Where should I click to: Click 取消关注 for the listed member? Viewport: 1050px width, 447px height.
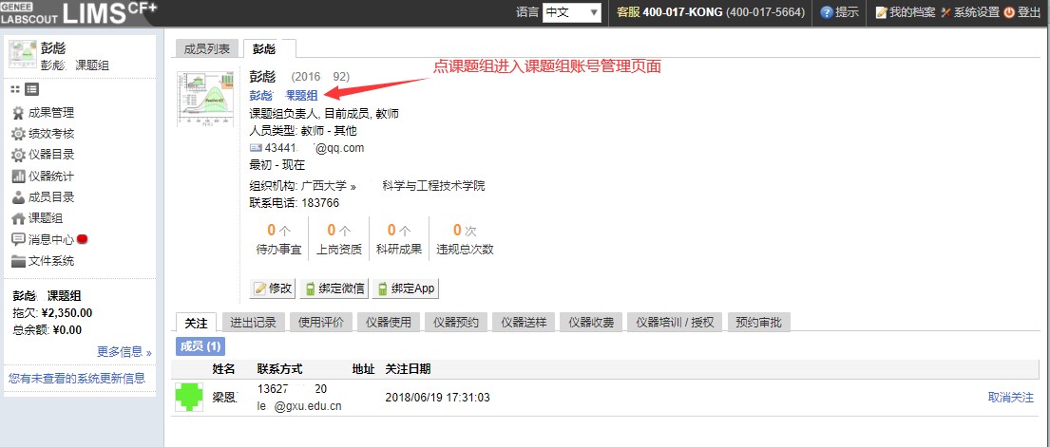1010,398
